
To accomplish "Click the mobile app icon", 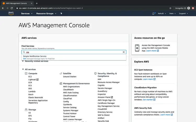I will click(137, 48).
